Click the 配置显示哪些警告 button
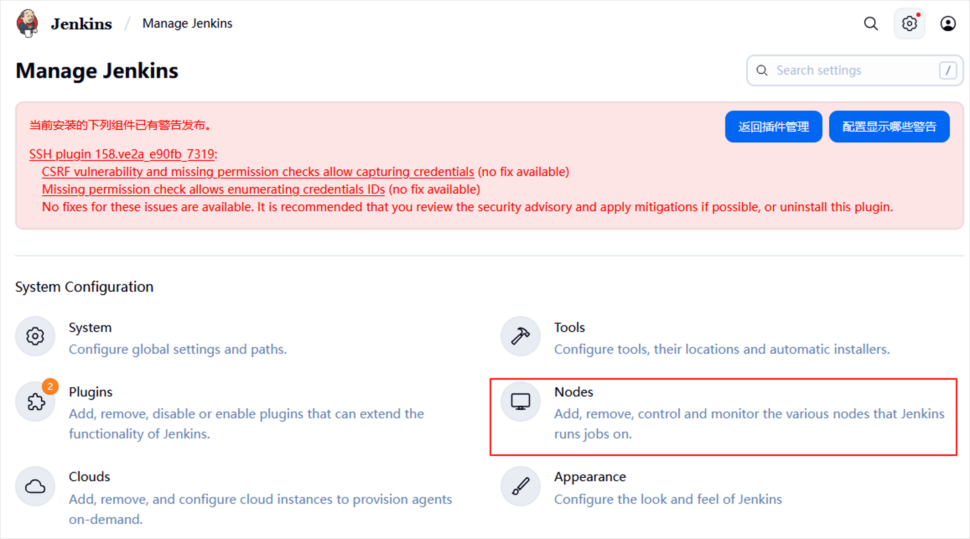970x539 pixels. (889, 127)
